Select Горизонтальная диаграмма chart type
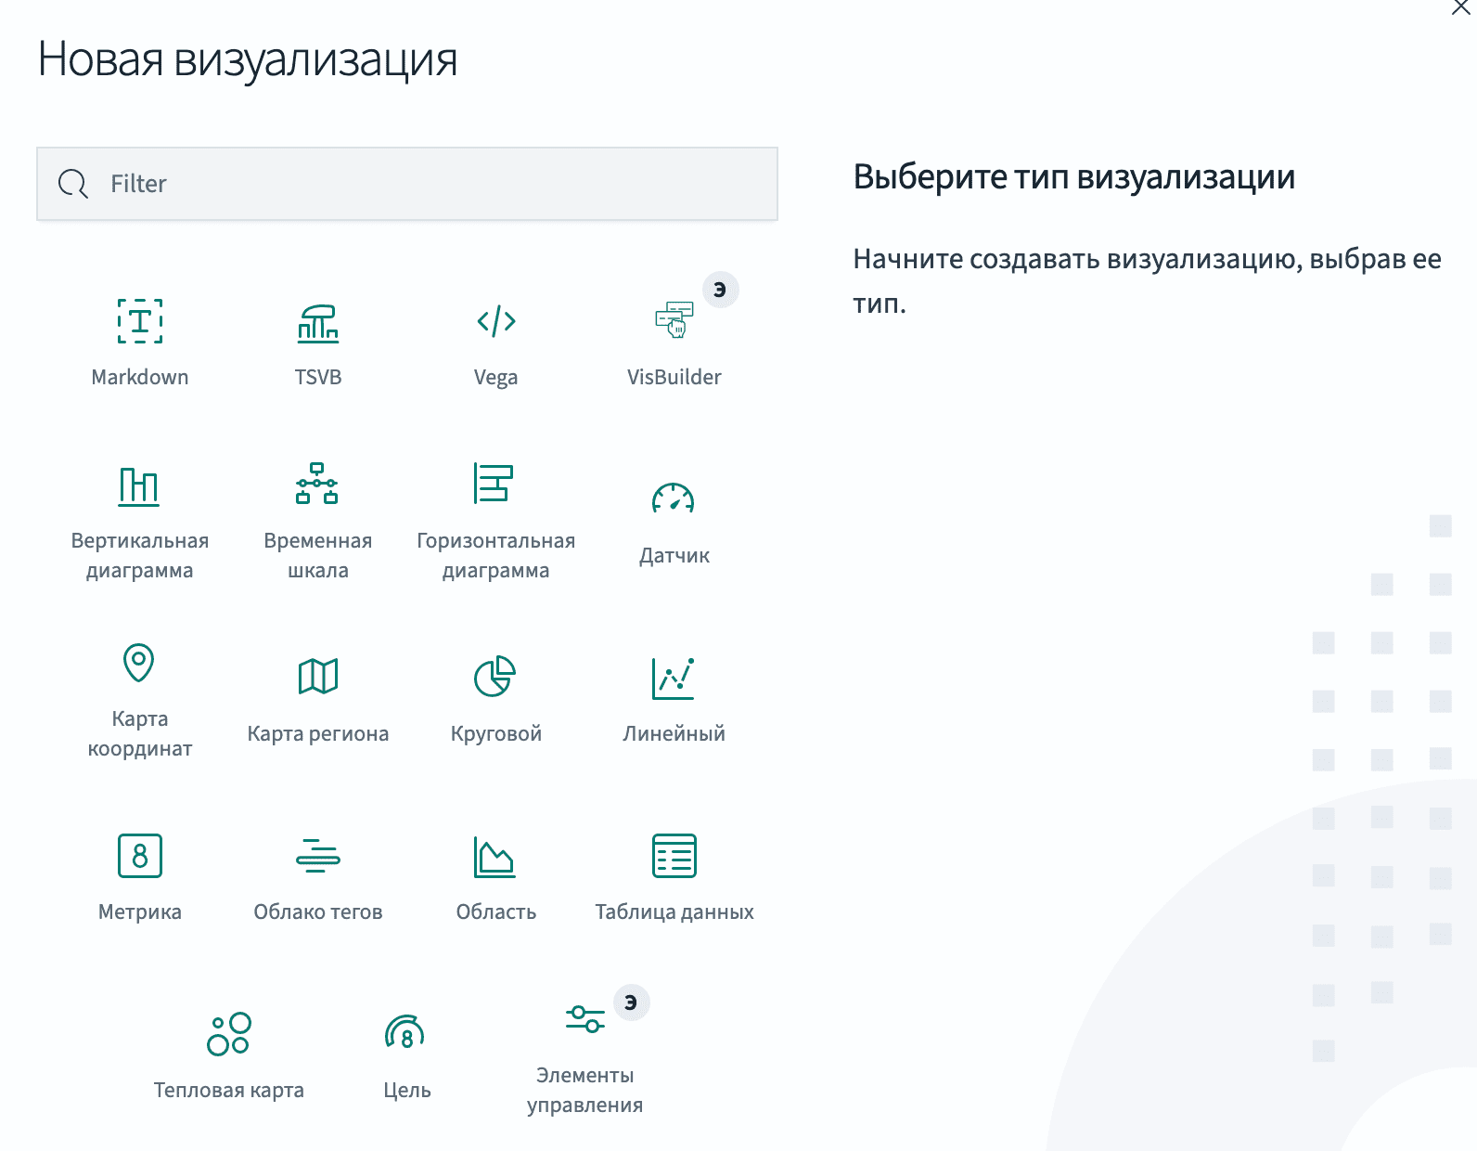Viewport: 1477px width, 1151px height. tap(496, 485)
